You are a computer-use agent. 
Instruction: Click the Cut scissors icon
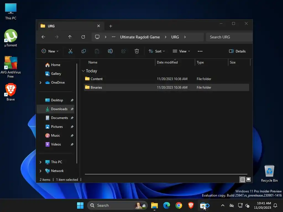point(70,51)
